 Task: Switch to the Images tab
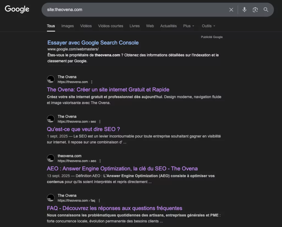click(67, 26)
